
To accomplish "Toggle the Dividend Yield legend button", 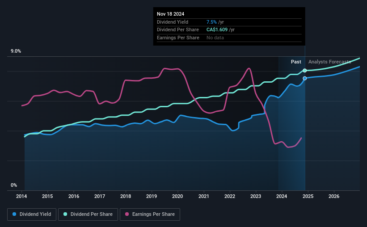I will click(x=32, y=214).
